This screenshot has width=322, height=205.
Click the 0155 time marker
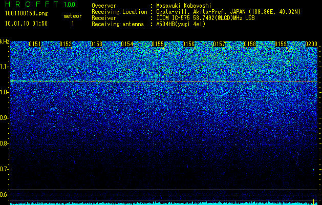[x=158, y=44]
